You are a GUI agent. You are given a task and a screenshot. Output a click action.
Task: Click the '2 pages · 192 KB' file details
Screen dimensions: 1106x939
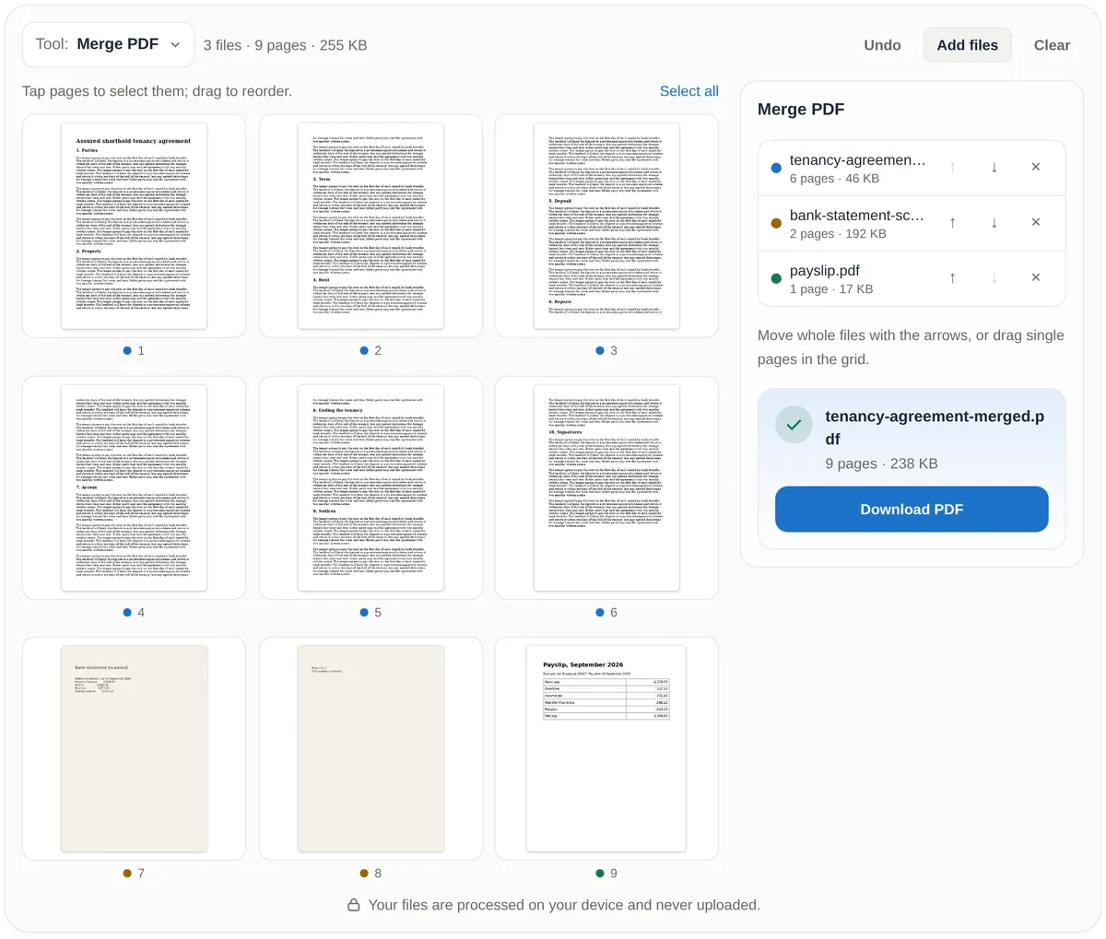click(838, 234)
